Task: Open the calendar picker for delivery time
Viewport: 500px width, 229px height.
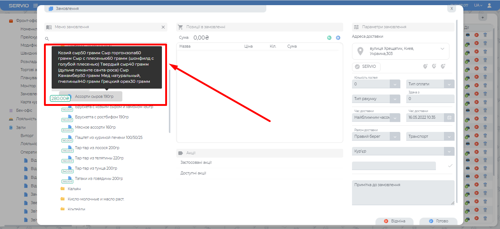Action: 449,118
